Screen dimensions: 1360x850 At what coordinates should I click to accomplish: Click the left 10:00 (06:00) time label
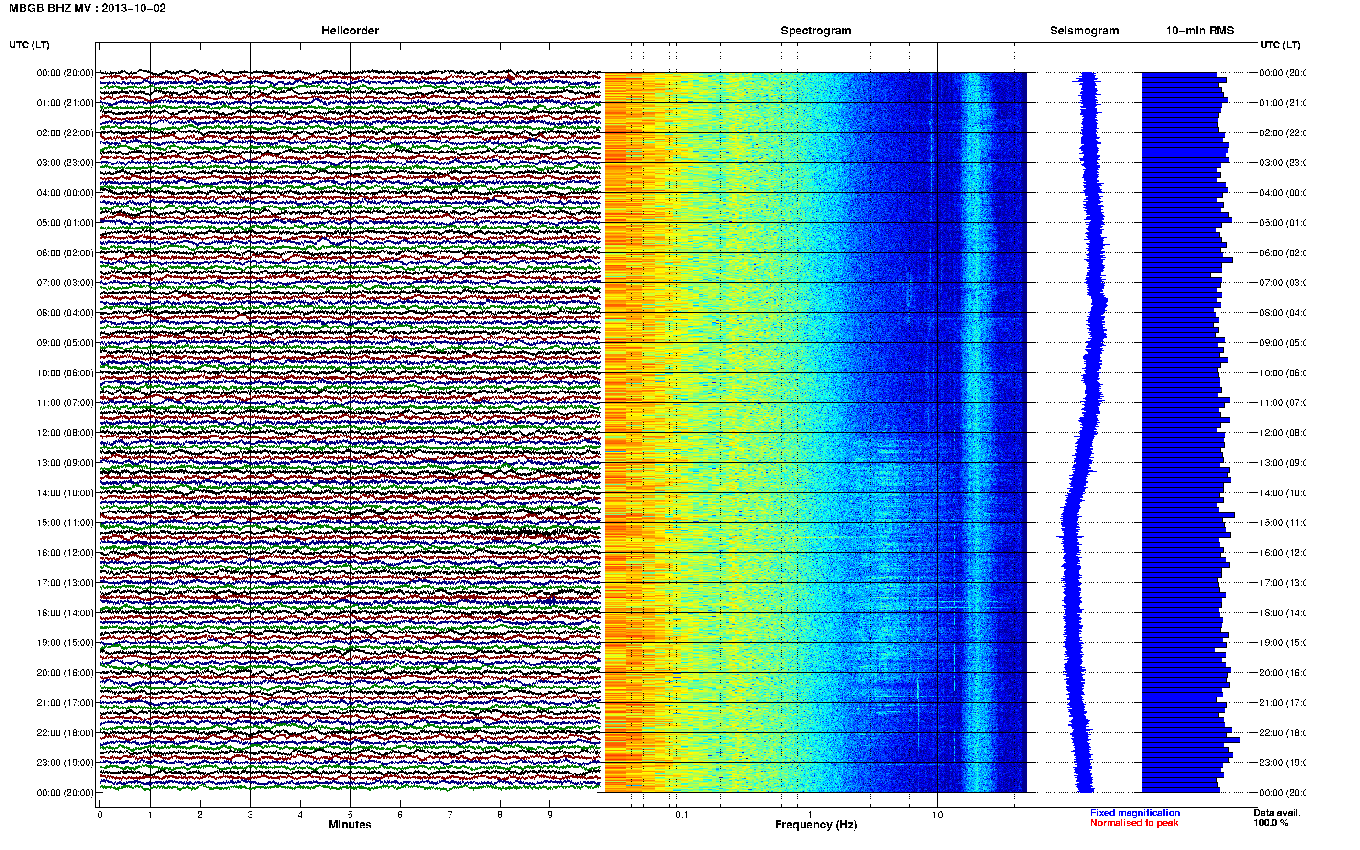tap(65, 373)
